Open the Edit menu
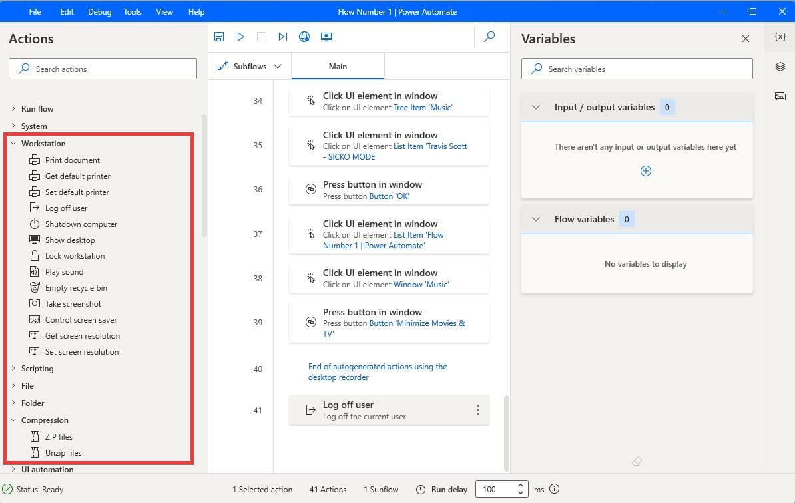795x503 pixels. click(67, 12)
